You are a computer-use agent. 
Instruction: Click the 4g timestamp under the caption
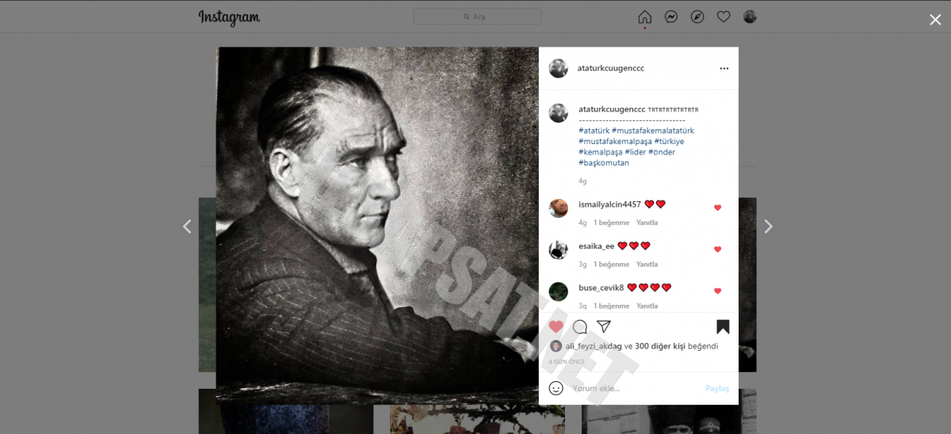pos(582,181)
